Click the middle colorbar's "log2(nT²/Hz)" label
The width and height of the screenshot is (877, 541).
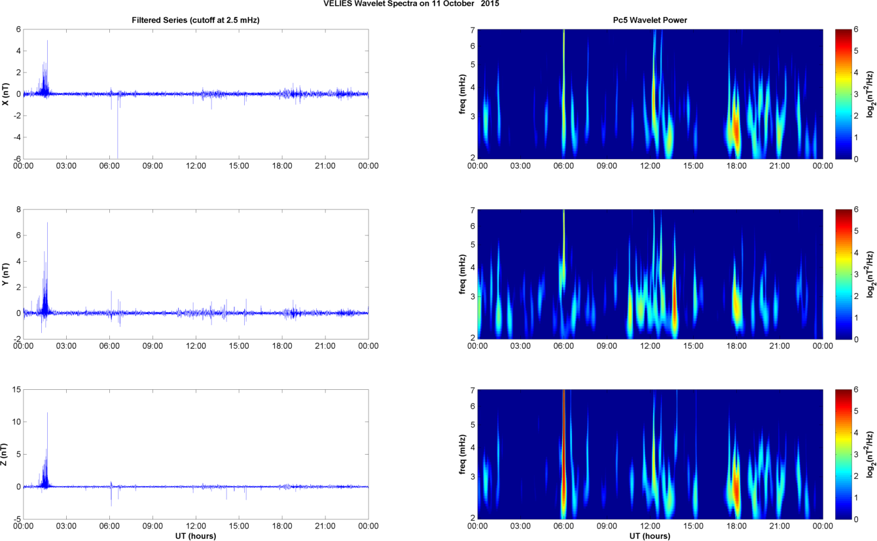(x=870, y=274)
